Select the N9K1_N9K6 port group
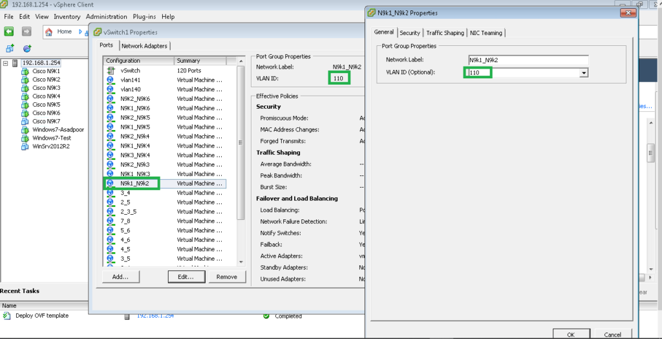The image size is (662, 339). 165,108
